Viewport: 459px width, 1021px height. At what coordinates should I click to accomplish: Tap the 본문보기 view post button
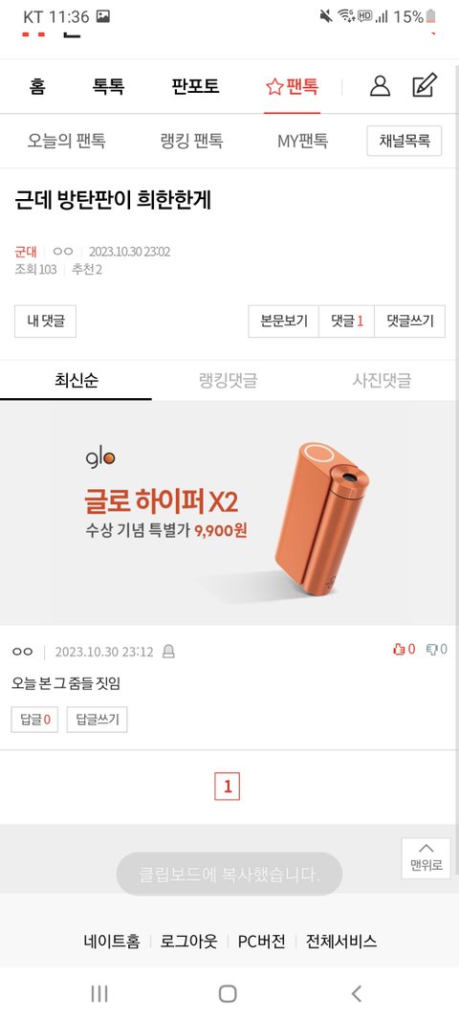[284, 321]
